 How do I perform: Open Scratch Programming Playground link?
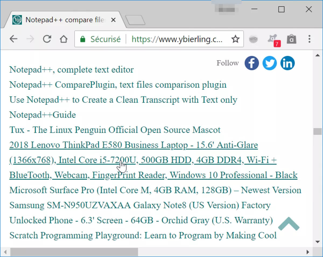click(143, 235)
